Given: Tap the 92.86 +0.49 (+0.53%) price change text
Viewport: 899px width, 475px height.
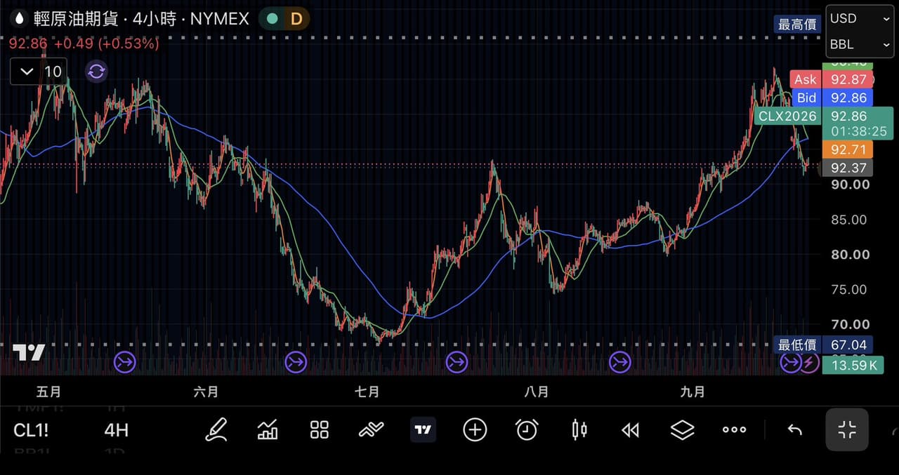Looking at the screenshot, I should pos(84,44).
